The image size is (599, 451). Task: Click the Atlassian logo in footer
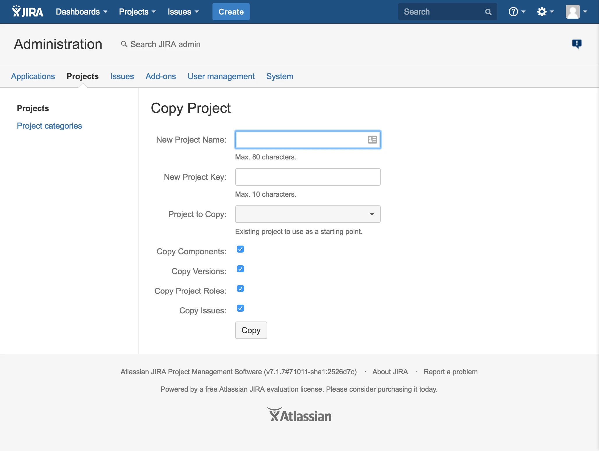(299, 414)
